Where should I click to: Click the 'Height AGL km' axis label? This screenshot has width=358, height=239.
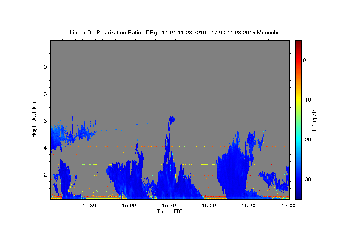34,119
